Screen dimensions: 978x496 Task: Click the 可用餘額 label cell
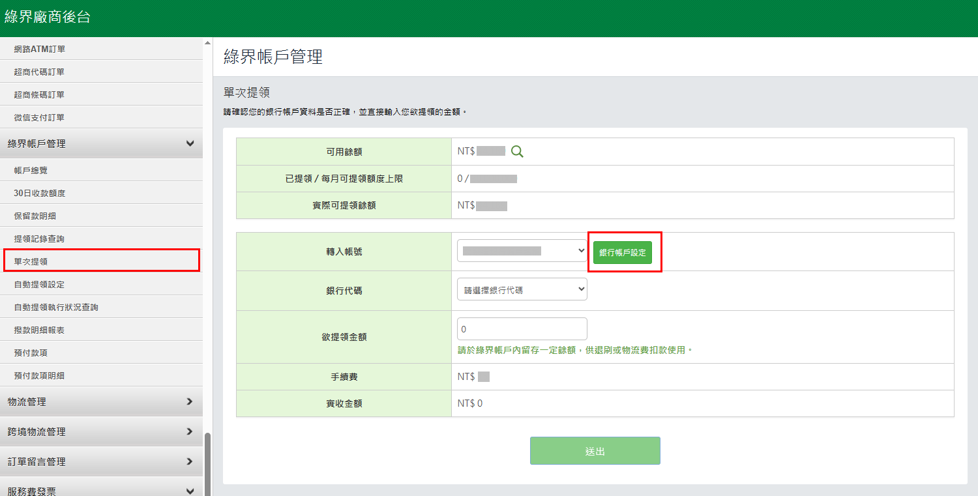[x=344, y=151]
